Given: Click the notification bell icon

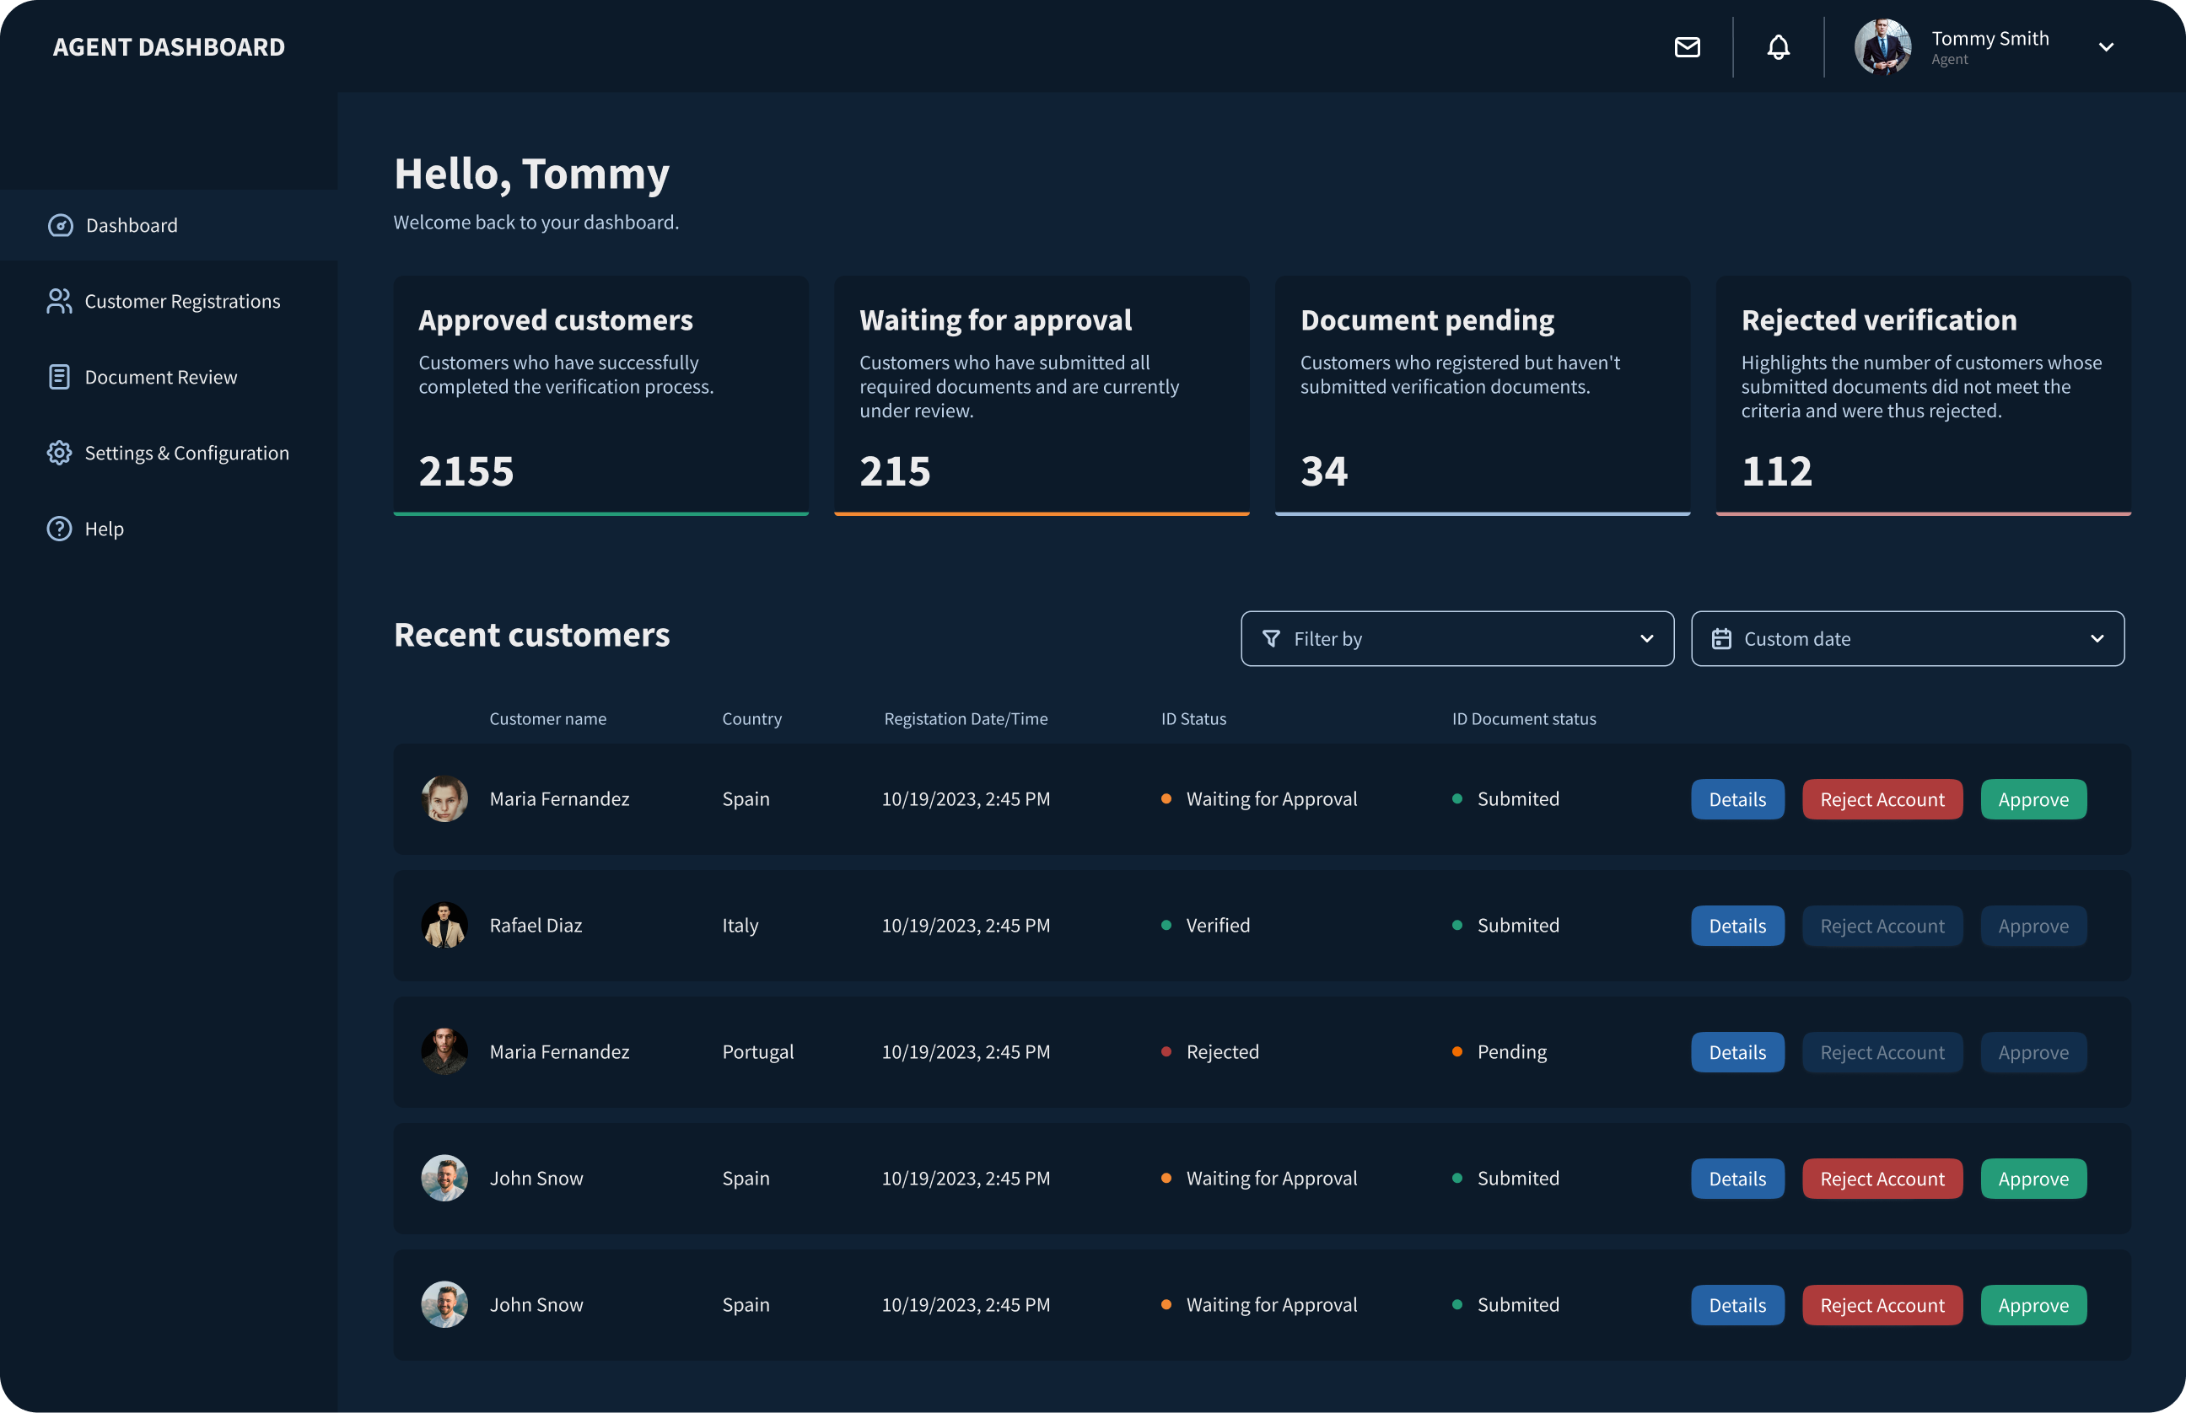Looking at the screenshot, I should (x=1778, y=47).
